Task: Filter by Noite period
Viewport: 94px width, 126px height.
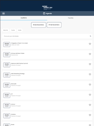Action: (20, 30)
